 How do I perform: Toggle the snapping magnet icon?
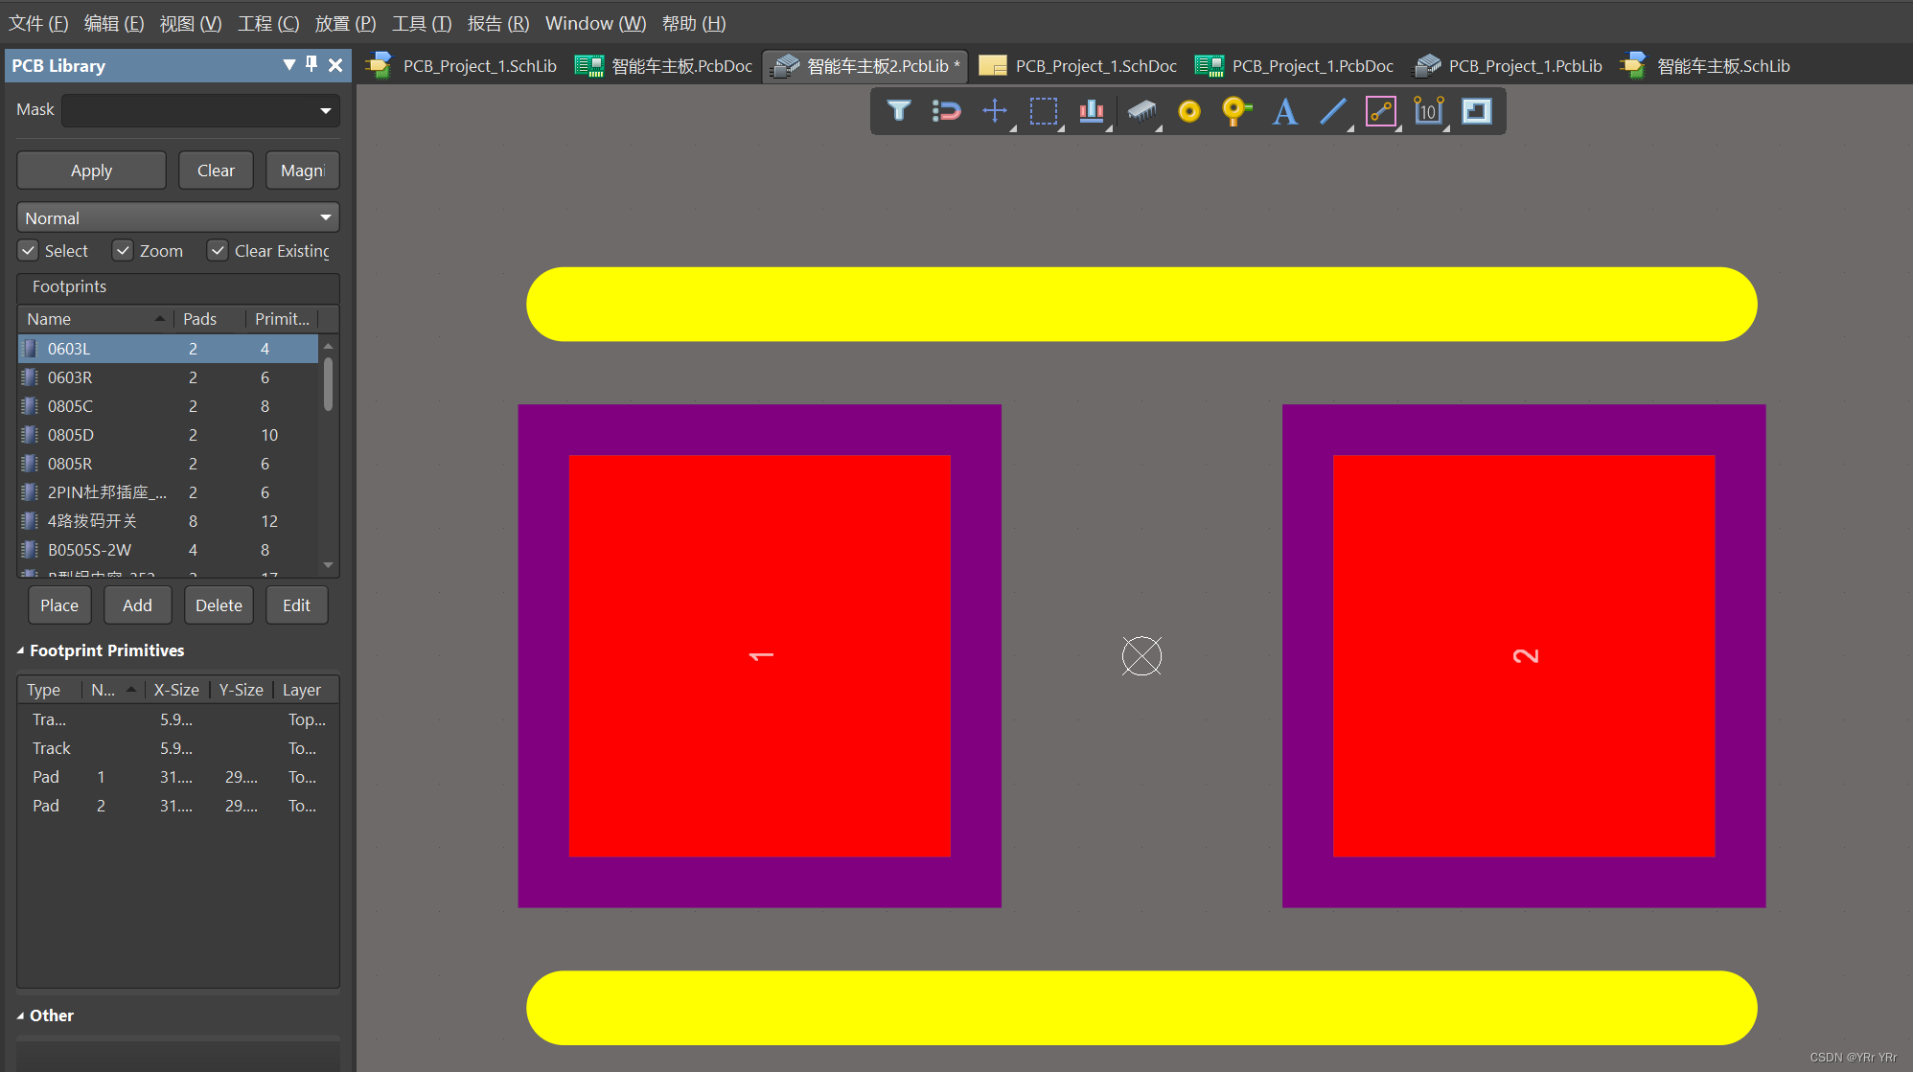click(x=946, y=111)
